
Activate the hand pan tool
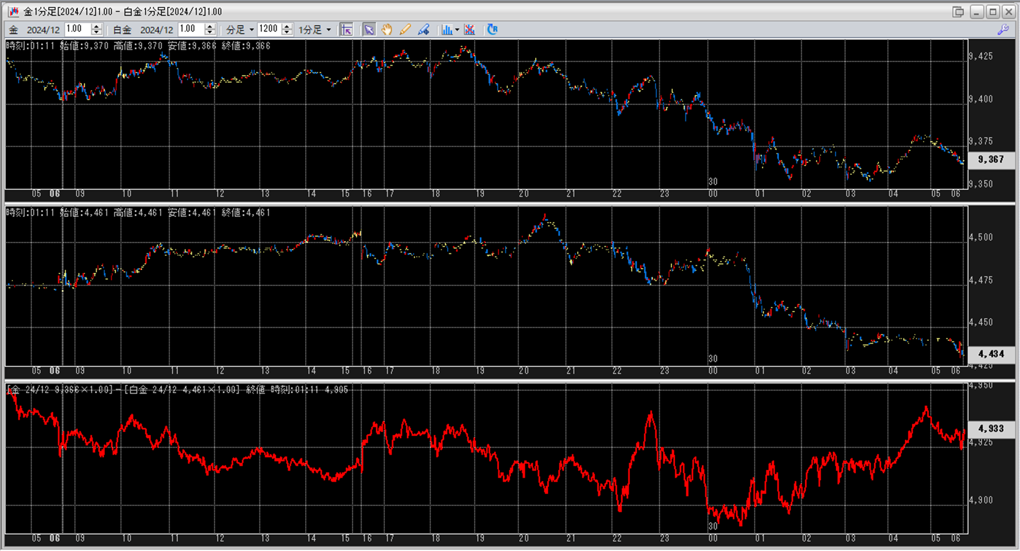387,29
